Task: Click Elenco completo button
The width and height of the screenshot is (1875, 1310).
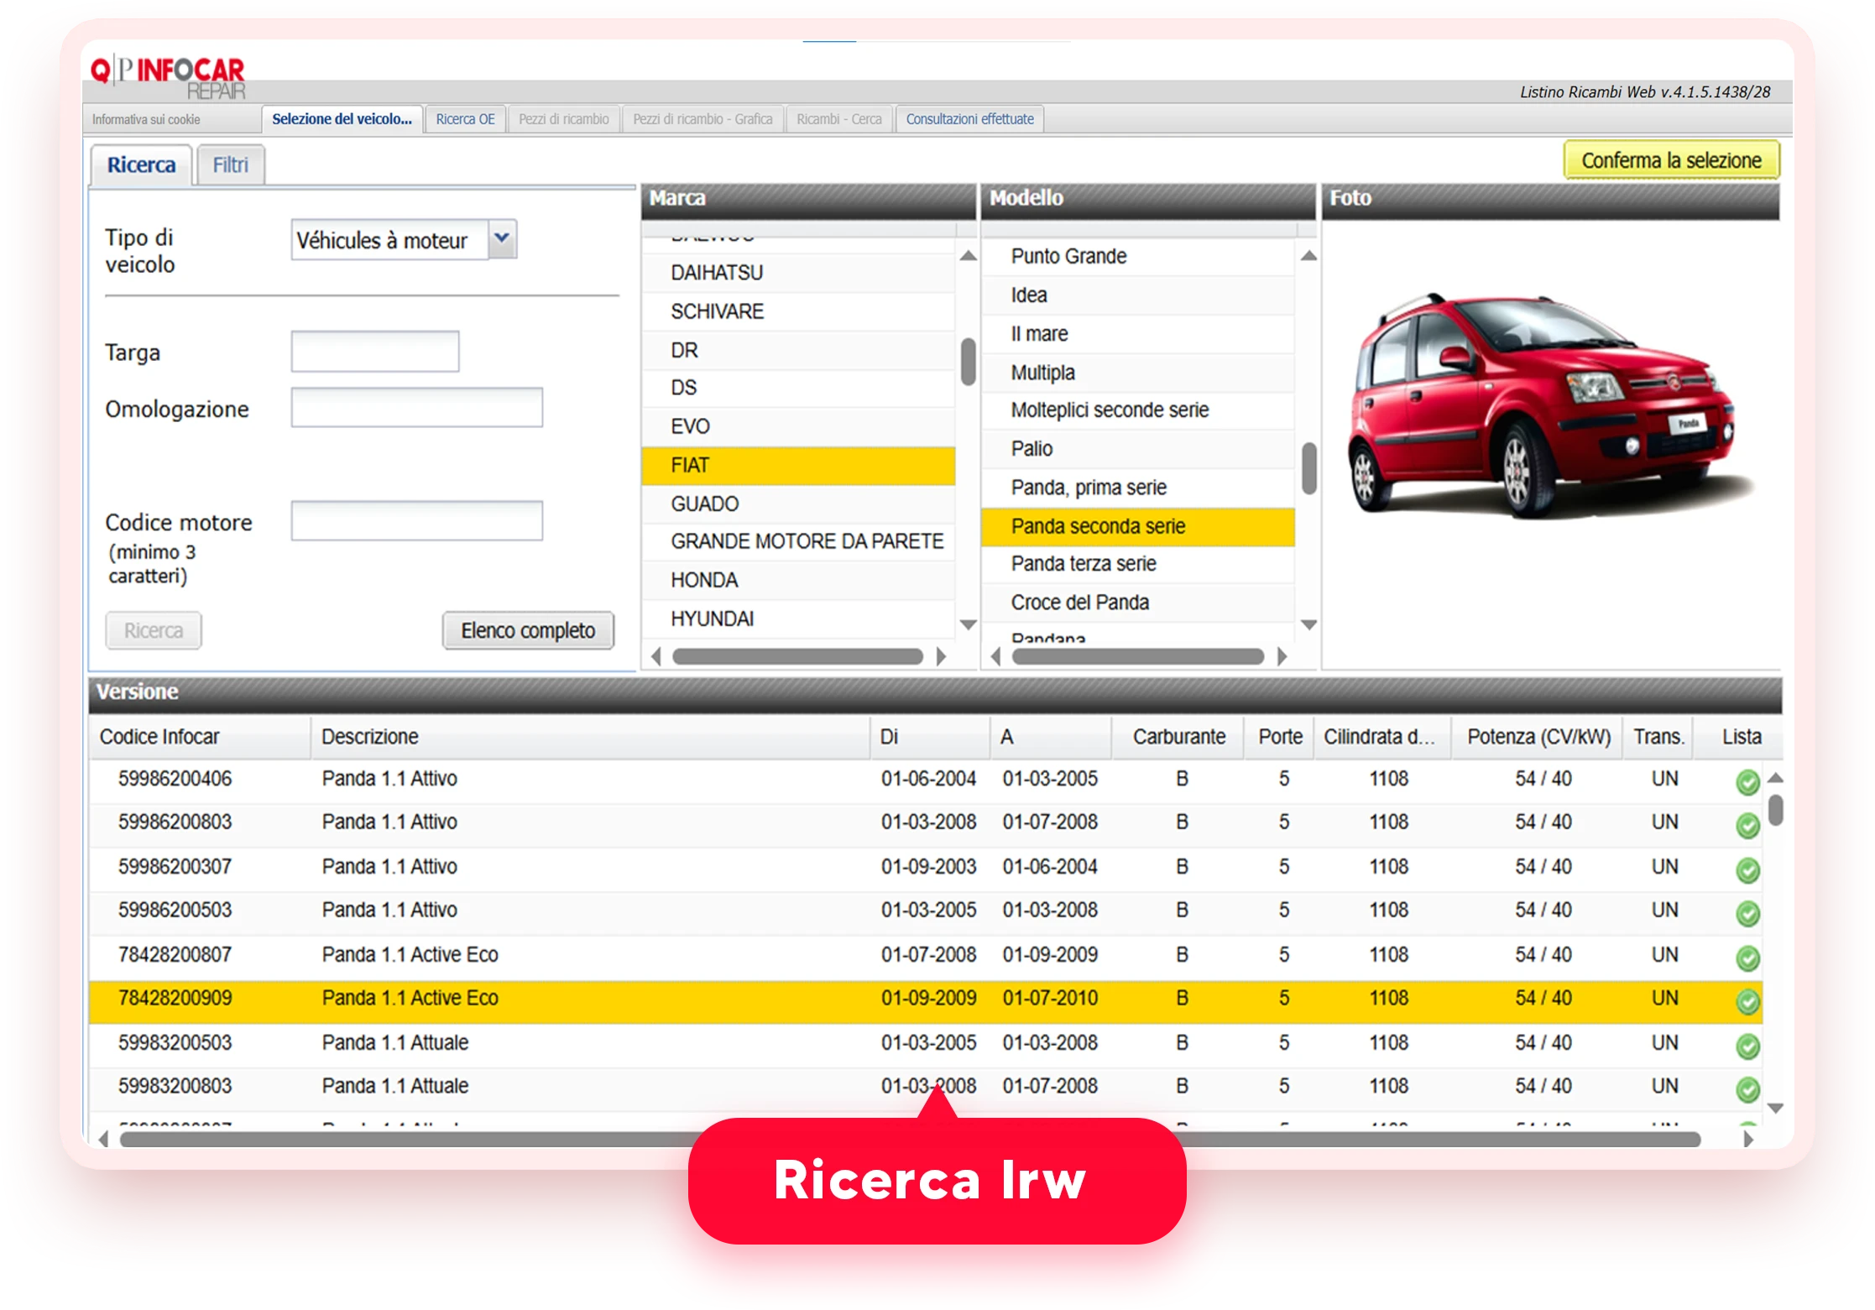Action: point(528,630)
